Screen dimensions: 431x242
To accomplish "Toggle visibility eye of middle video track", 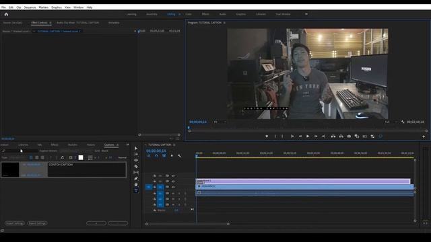I will pos(173,182).
